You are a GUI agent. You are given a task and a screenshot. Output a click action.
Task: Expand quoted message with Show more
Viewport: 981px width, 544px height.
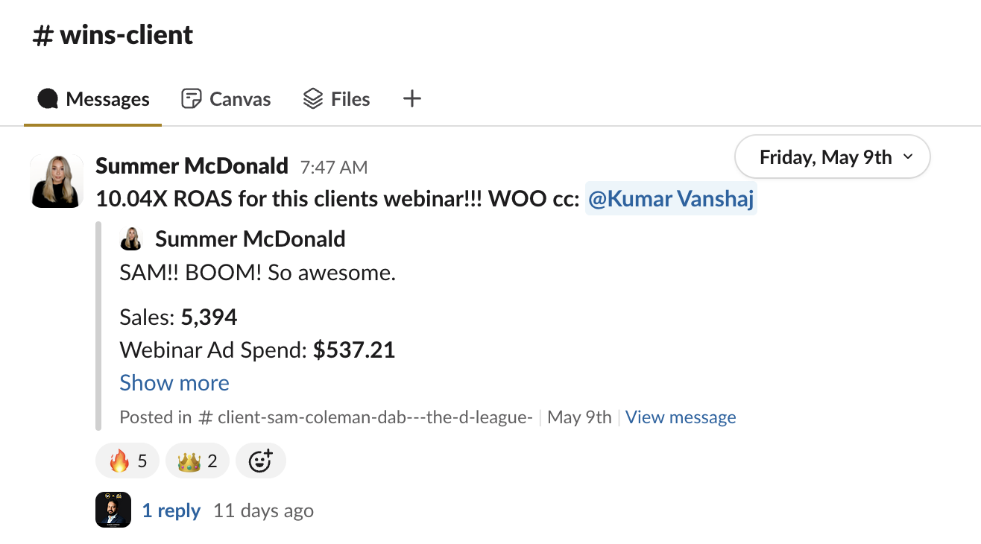coord(174,382)
